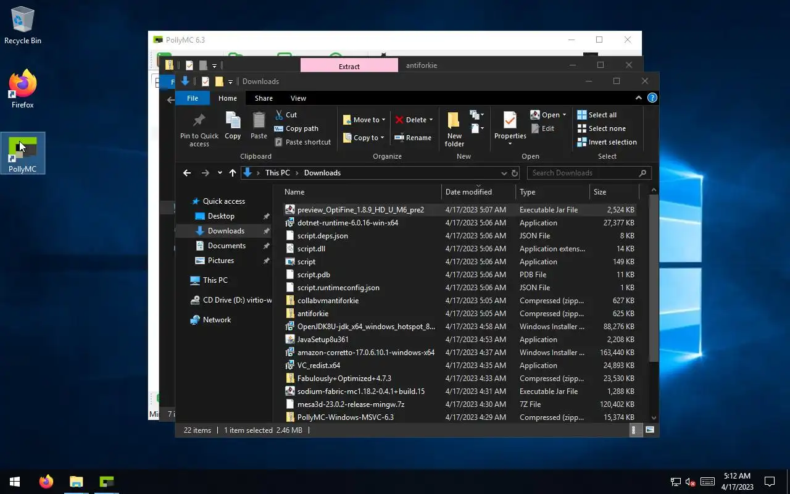The height and width of the screenshot is (494, 790).
Task: Open the File tab
Action: tap(193, 98)
